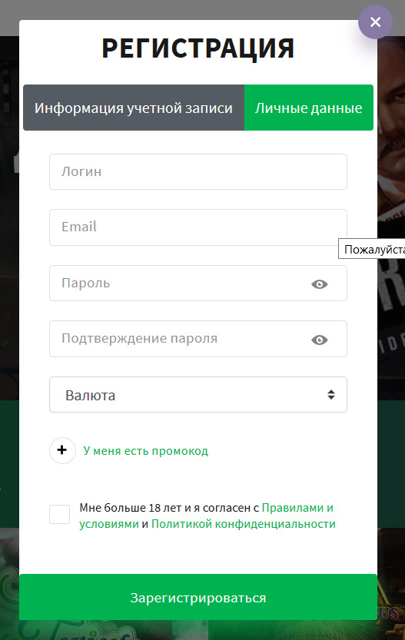405x640 pixels.
Task: Show password via eye icon in Пароль field
Action: pyautogui.click(x=319, y=284)
